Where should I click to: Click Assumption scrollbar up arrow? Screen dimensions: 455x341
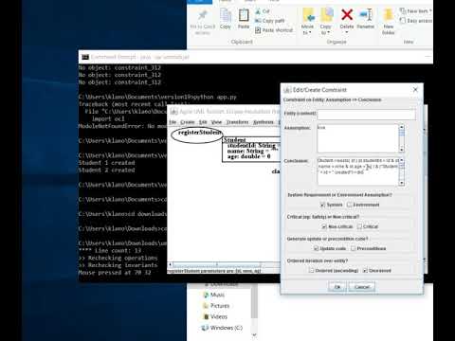402,127
